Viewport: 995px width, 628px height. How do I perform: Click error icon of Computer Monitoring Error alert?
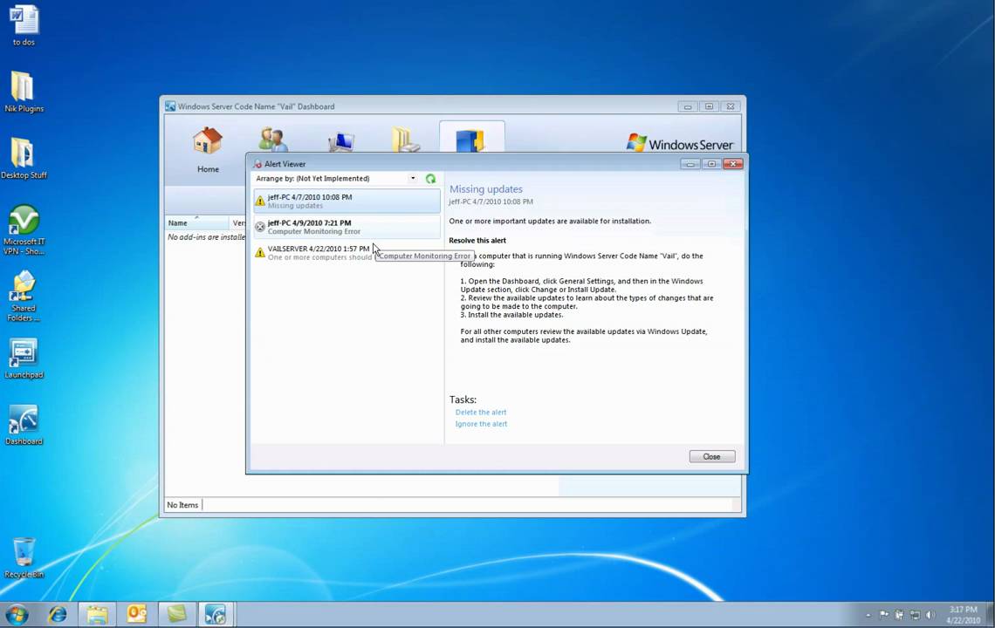pyautogui.click(x=259, y=227)
